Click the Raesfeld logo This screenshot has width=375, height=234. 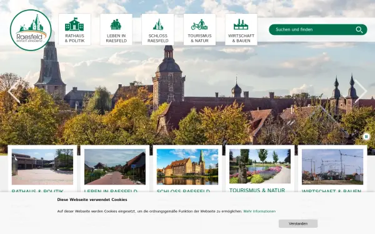[x=31, y=31]
